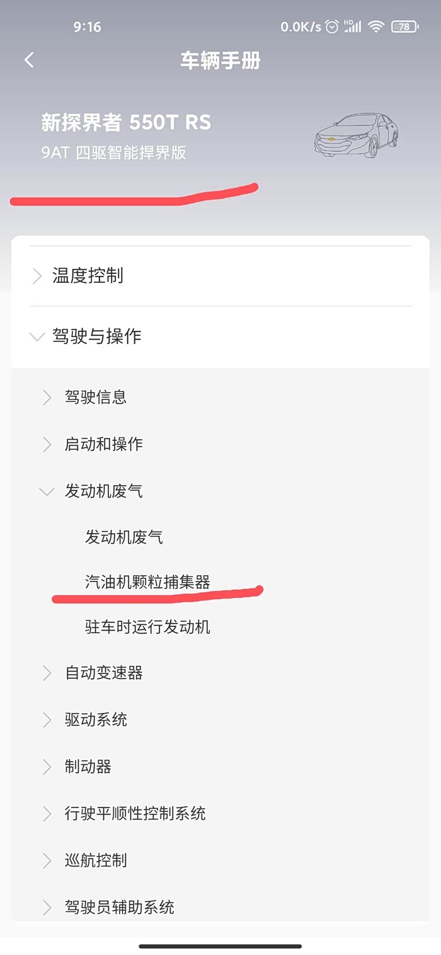This screenshot has height=955, width=441.
Task: Expand 驾驶员辅助系统 item
Action: [x=119, y=907]
